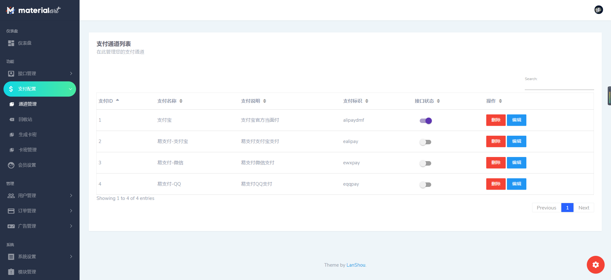The width and height of the screenshot is (611, 280).
Task: Enable the ealipay channel status toggle
Action: coord(425,142)
